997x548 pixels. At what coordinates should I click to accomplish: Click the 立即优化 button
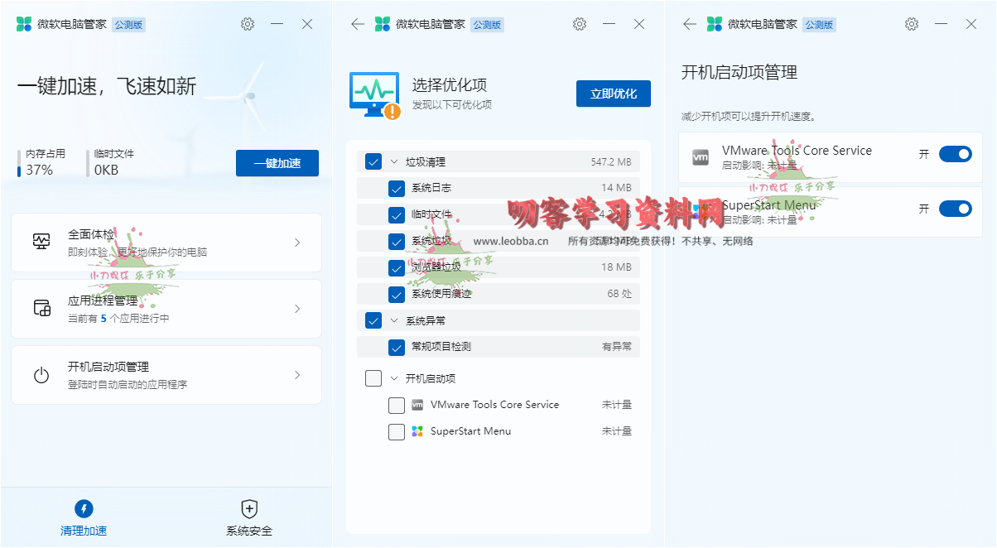[613, 94]
